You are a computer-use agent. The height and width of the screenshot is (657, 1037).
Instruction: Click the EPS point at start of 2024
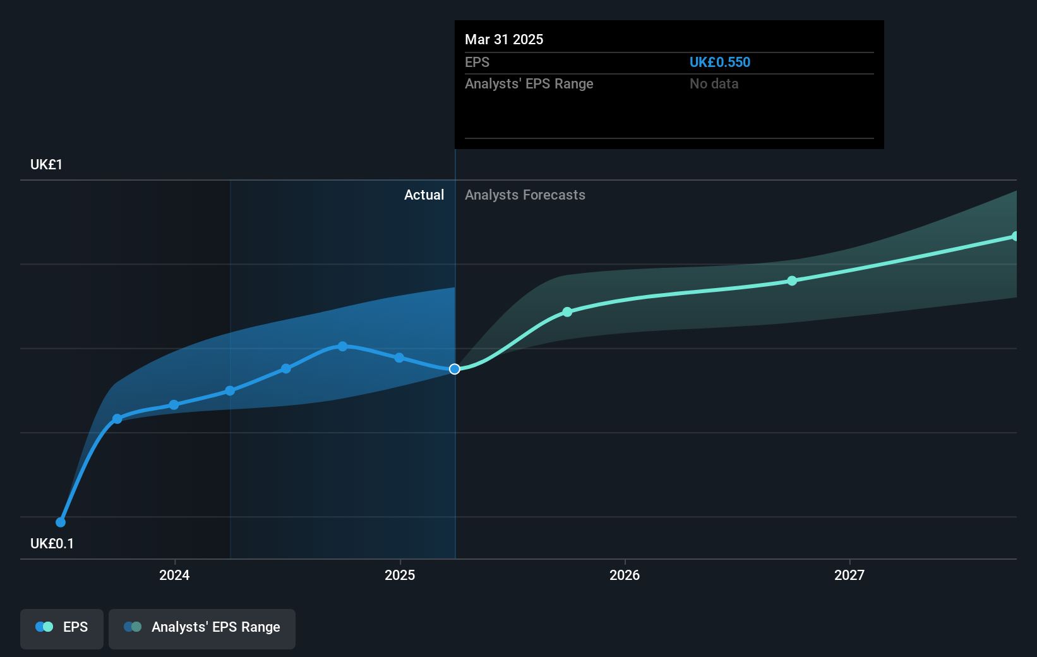pos(174,405)
